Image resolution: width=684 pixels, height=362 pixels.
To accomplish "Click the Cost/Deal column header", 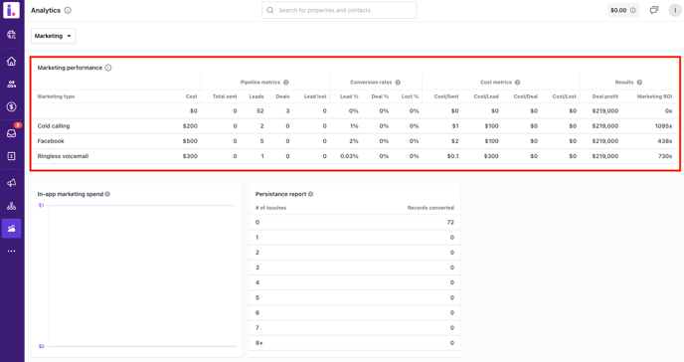I will point(526,96).
